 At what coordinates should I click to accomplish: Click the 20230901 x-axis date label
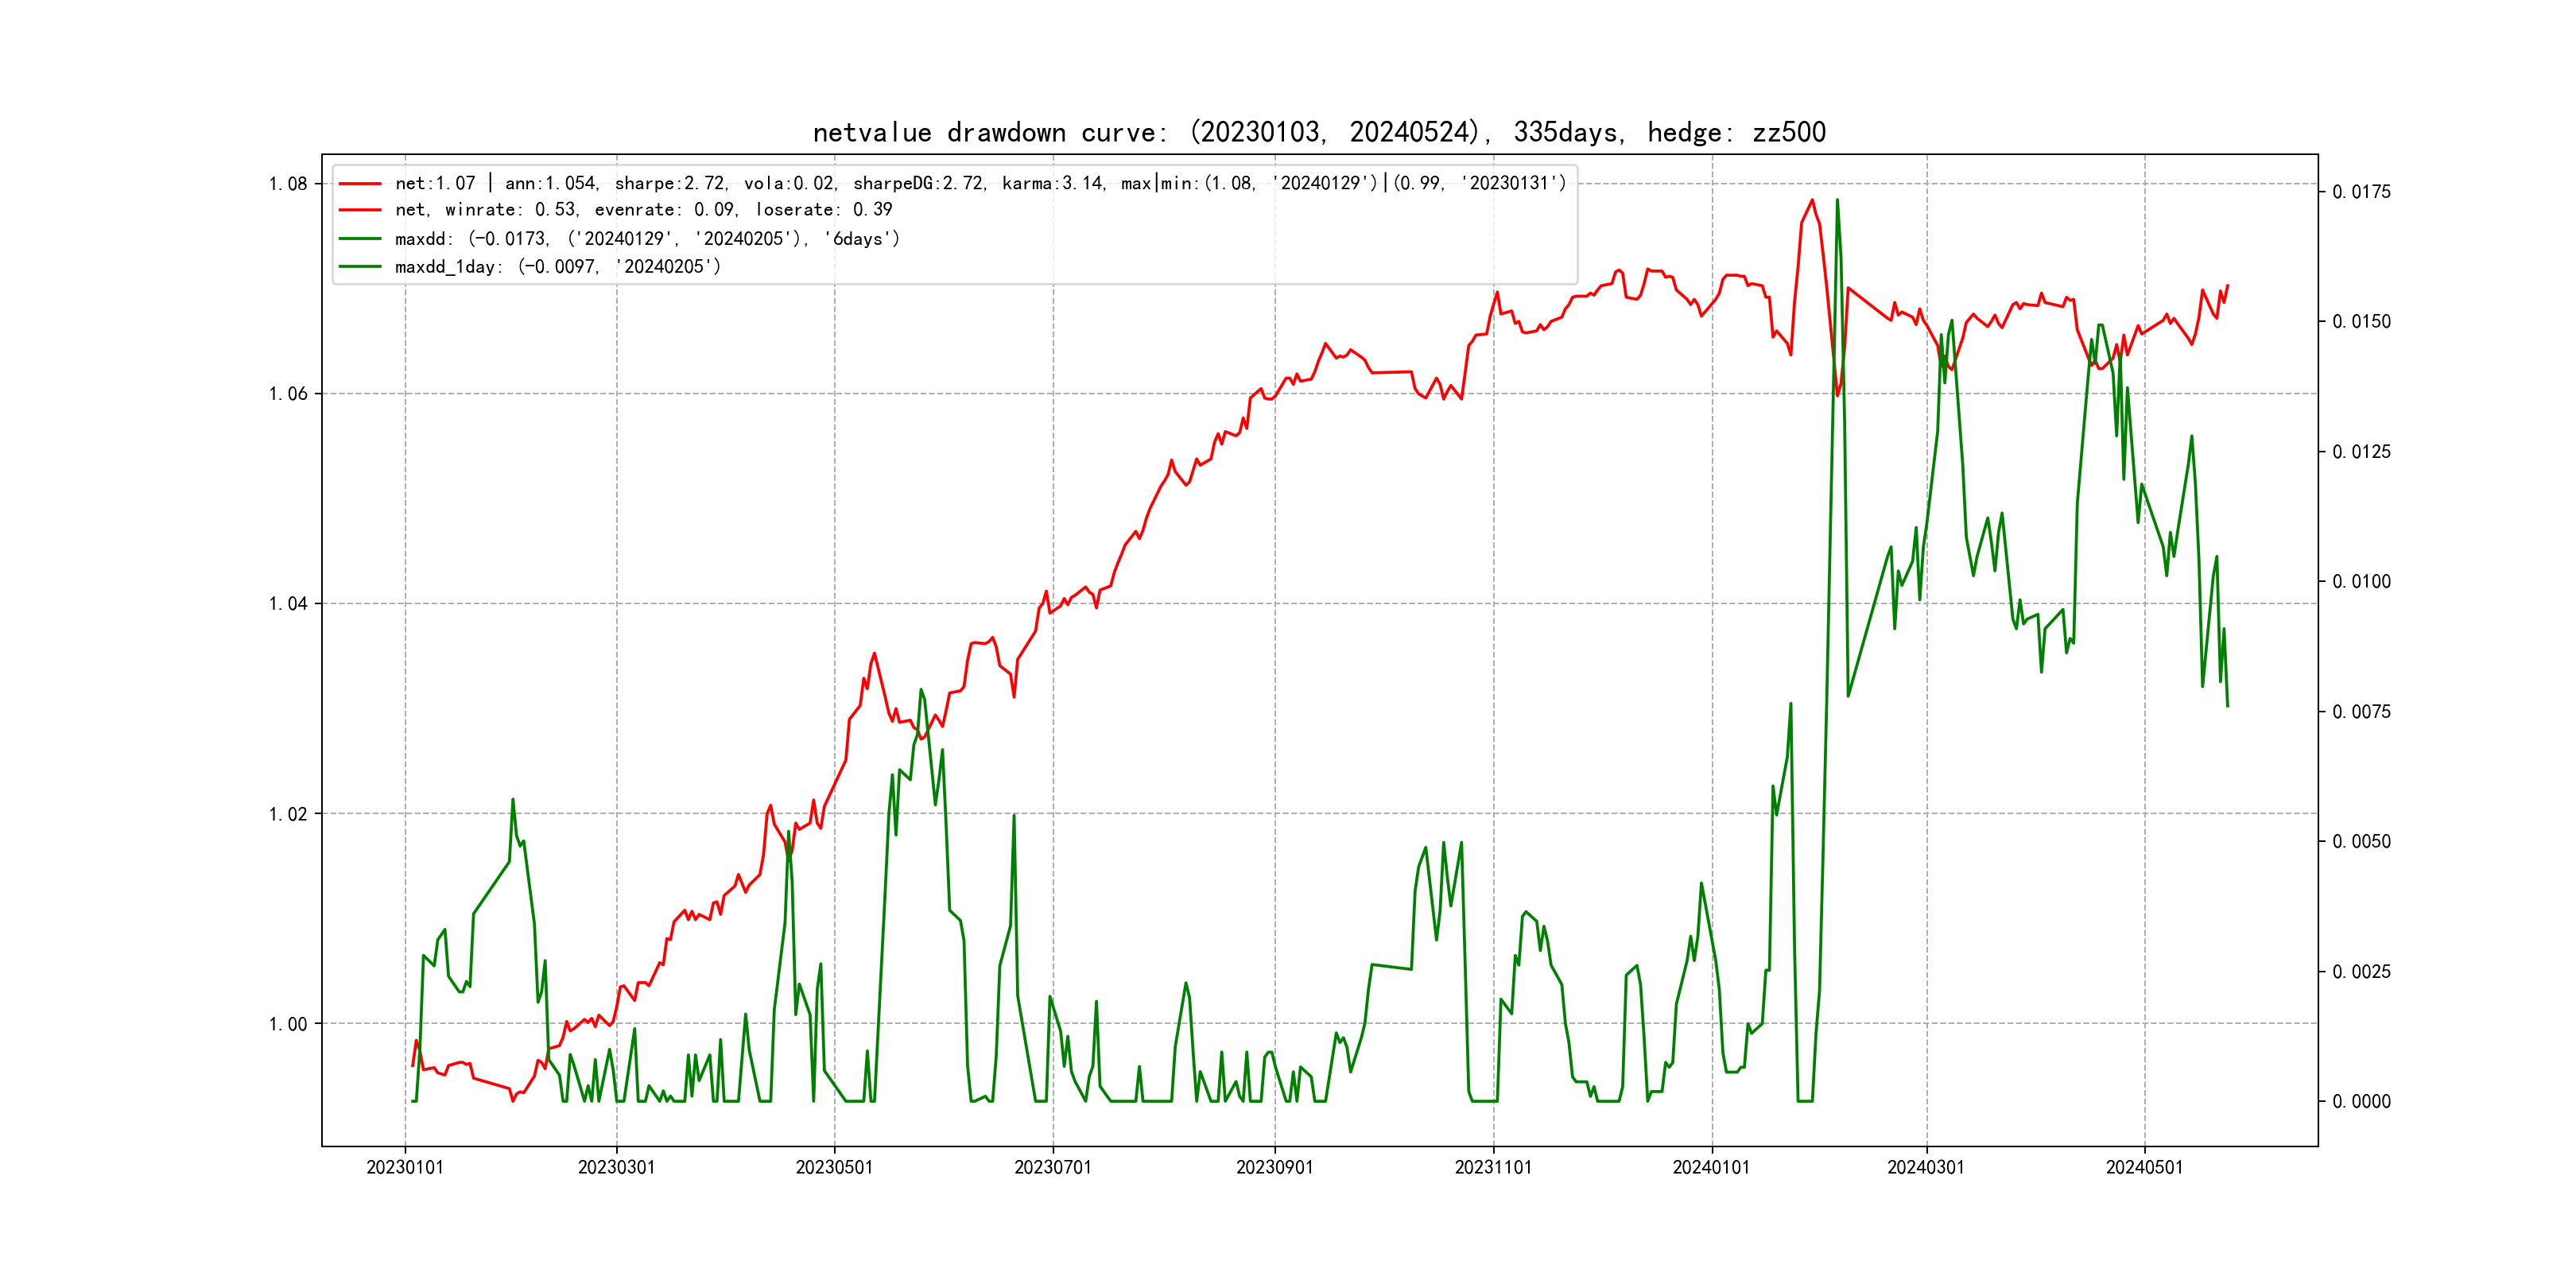click(x=1274, y=1167)
